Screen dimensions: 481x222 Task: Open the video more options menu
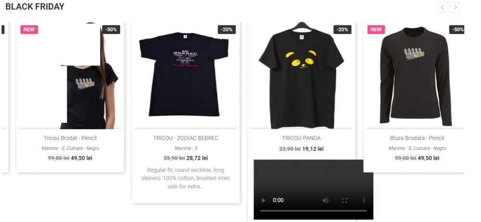point(364,200)
